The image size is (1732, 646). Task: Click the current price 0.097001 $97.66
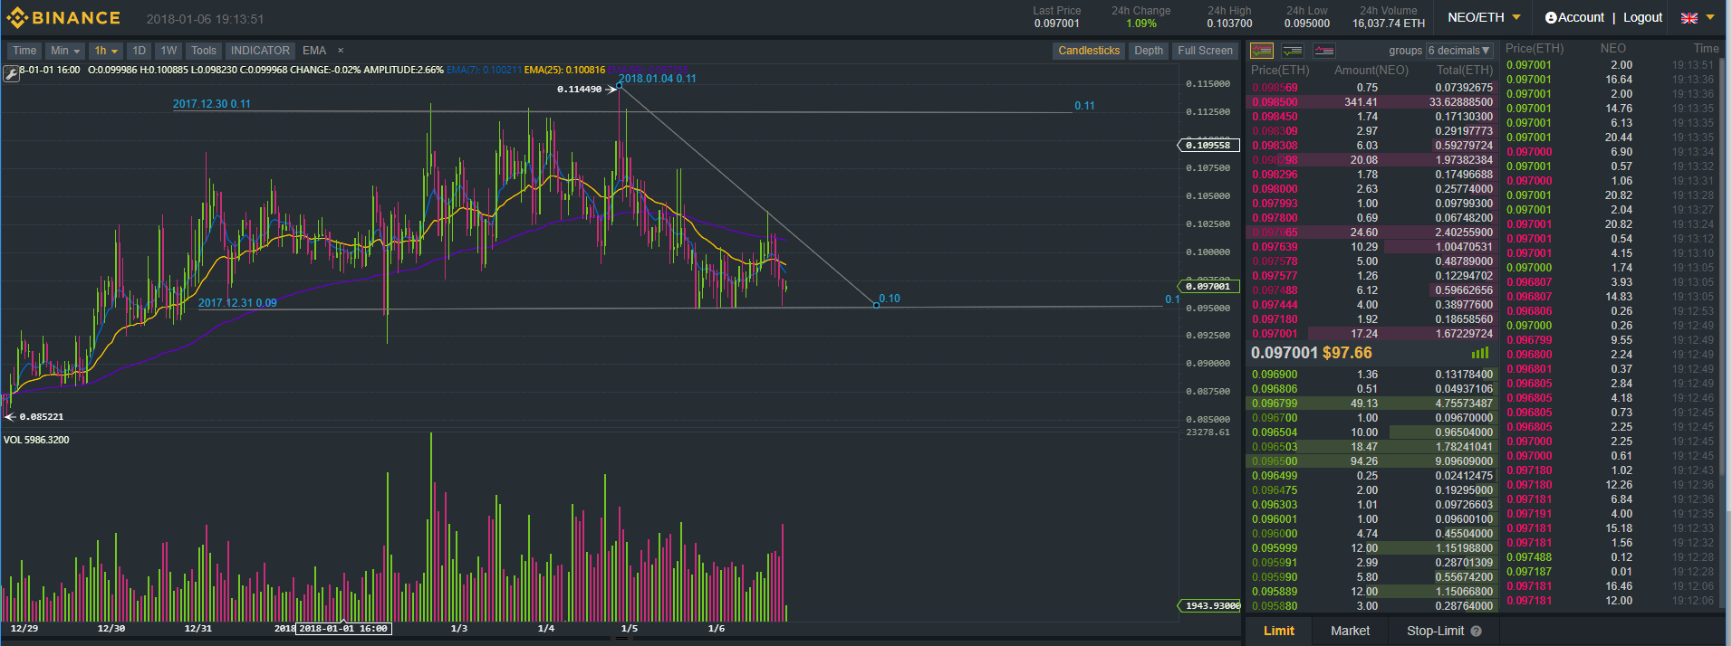[x=1312, y=353]
